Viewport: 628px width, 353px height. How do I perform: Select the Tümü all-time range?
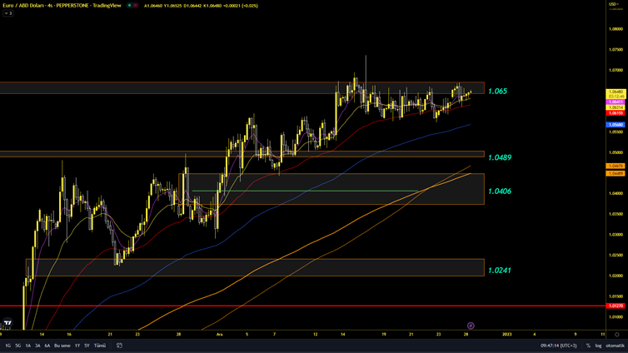tap(100, 346)
